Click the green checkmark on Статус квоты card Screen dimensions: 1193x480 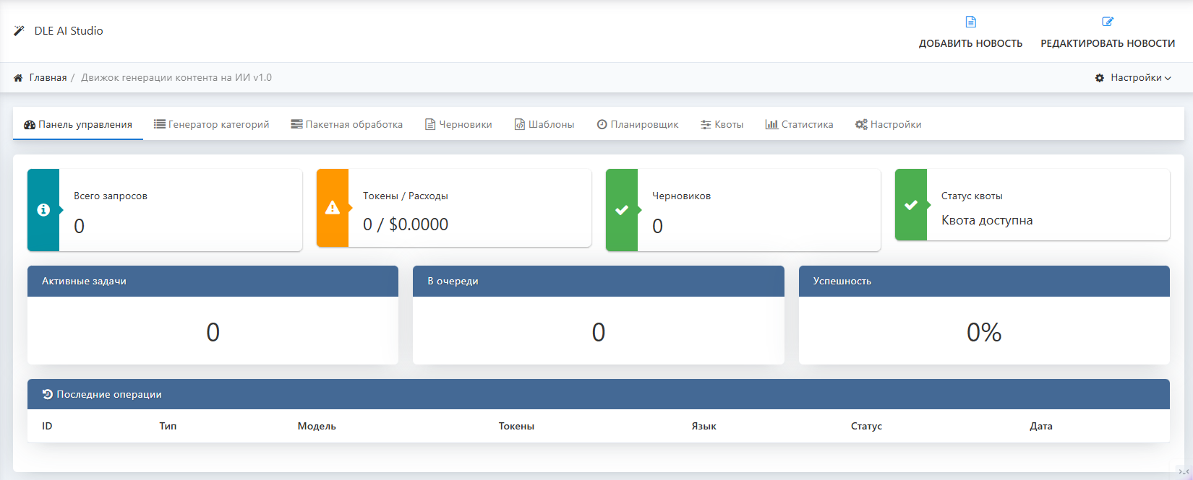coord(911,205)
